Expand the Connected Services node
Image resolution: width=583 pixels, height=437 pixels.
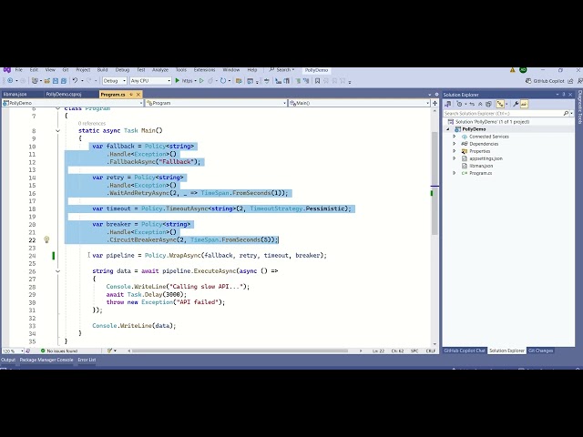[454, 137]
